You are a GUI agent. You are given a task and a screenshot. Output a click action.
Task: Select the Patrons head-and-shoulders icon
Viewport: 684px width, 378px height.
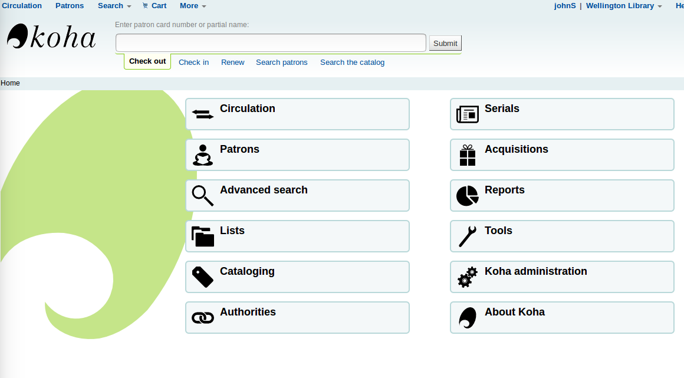[202, 155]
